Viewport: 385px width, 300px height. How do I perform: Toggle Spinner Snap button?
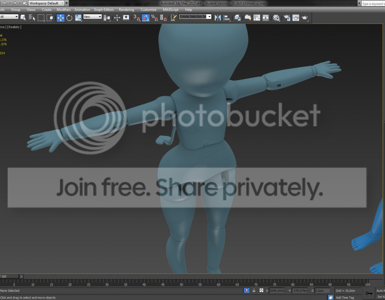point(163,18)
